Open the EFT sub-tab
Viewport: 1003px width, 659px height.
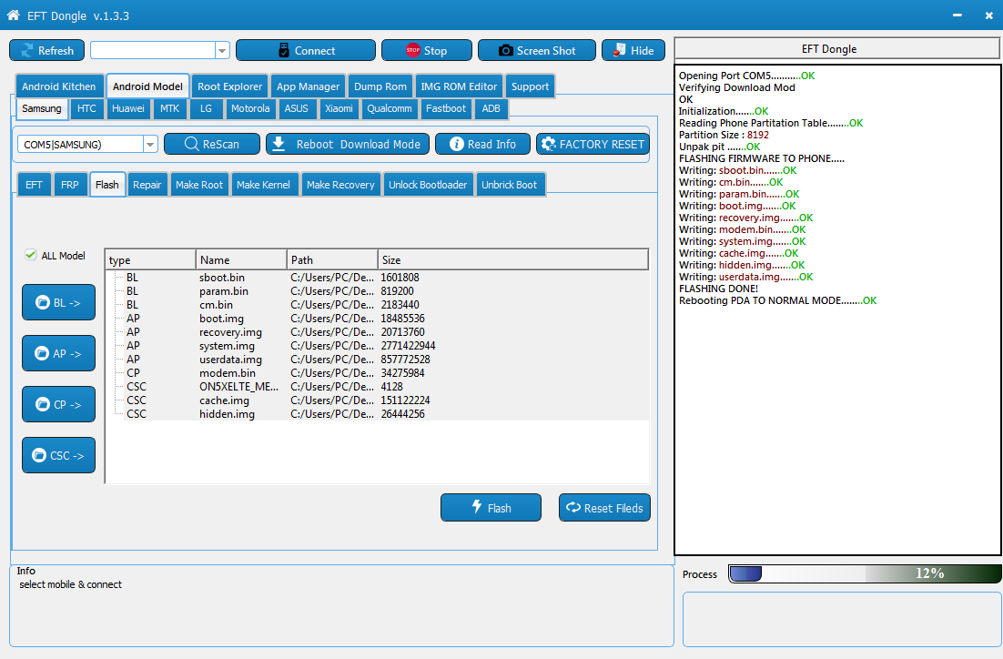click(x=34, y=185)
